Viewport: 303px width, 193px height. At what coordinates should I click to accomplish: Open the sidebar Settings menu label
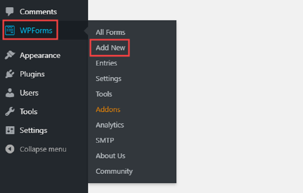(33, 130)
